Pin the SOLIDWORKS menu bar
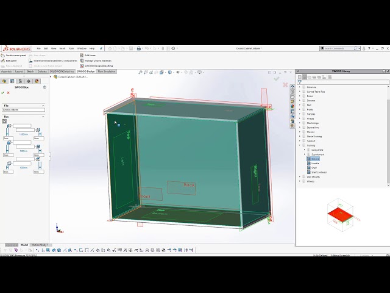The height and width of the screenshot is (293, 390). tap(101, 49)
